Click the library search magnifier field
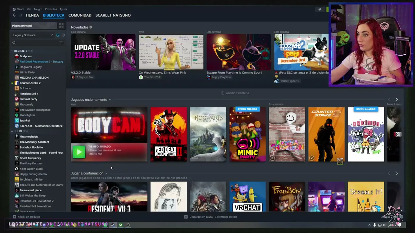This screenshot has width=415, height=233. pyautogui.click(x=14, y=43)
